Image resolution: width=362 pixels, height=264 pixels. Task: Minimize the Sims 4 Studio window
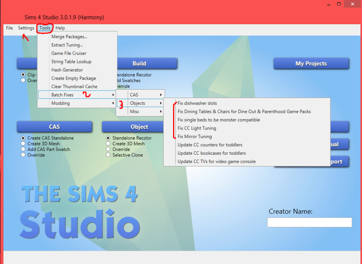pos(329,4)
